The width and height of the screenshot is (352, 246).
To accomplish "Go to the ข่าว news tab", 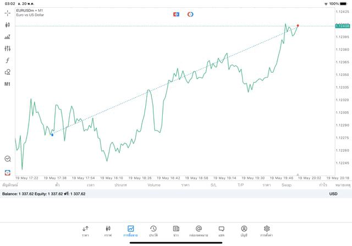I will (176, 230).
